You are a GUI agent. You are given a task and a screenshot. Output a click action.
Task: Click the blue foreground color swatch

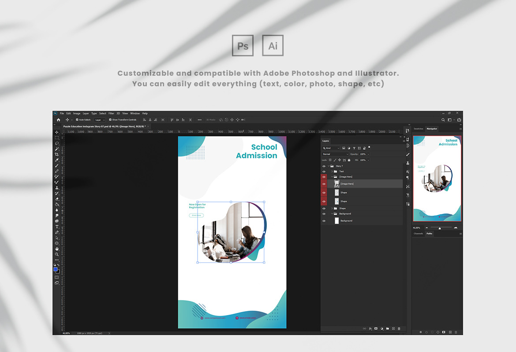56,269
